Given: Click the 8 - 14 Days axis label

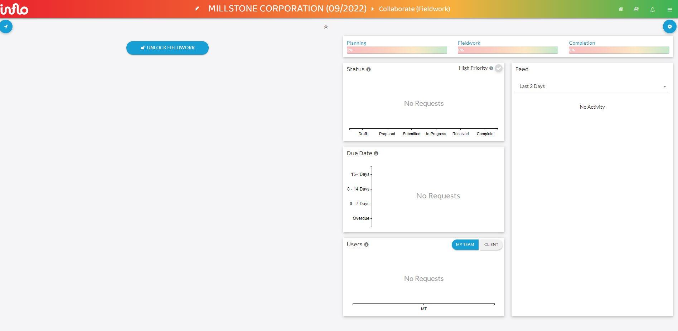Looking at the screenshot, I should (358, 189).
